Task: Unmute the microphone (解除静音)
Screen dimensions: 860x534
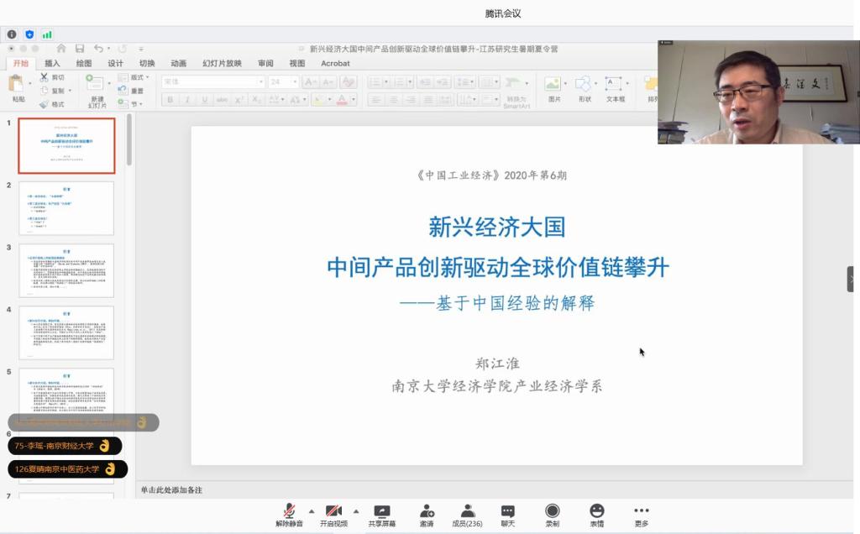Action: 289,511
